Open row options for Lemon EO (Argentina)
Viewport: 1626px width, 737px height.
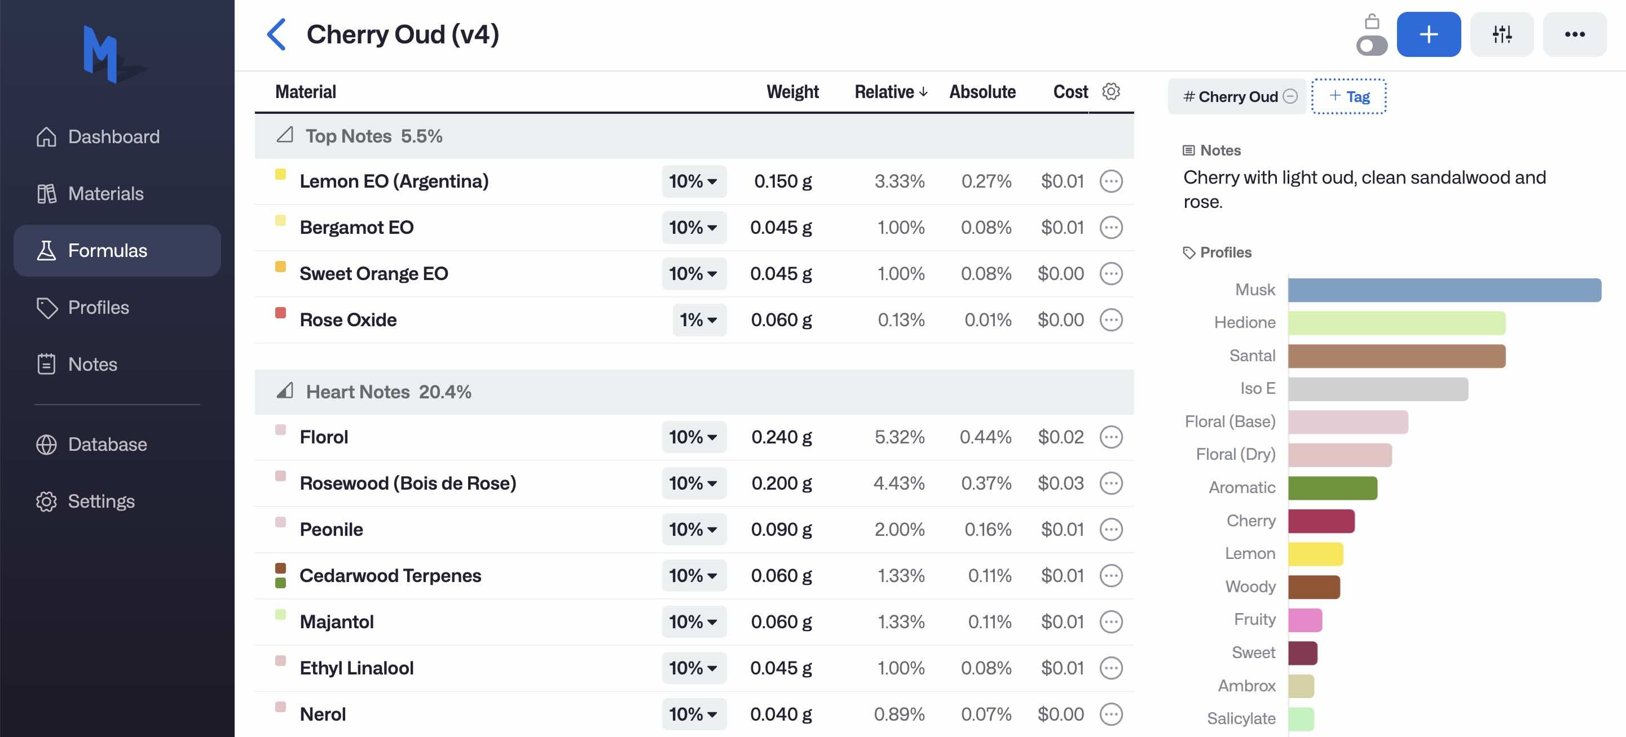tap(1111, 181)
